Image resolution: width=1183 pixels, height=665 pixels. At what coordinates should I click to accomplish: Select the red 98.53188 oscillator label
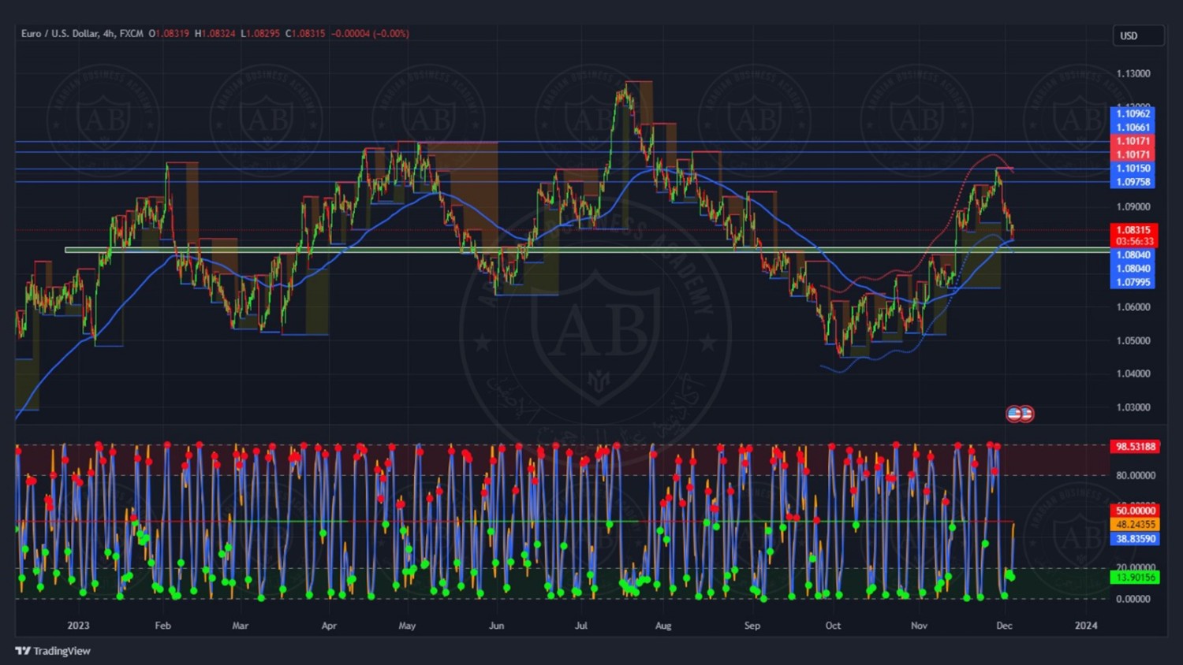pos(1135,447)
